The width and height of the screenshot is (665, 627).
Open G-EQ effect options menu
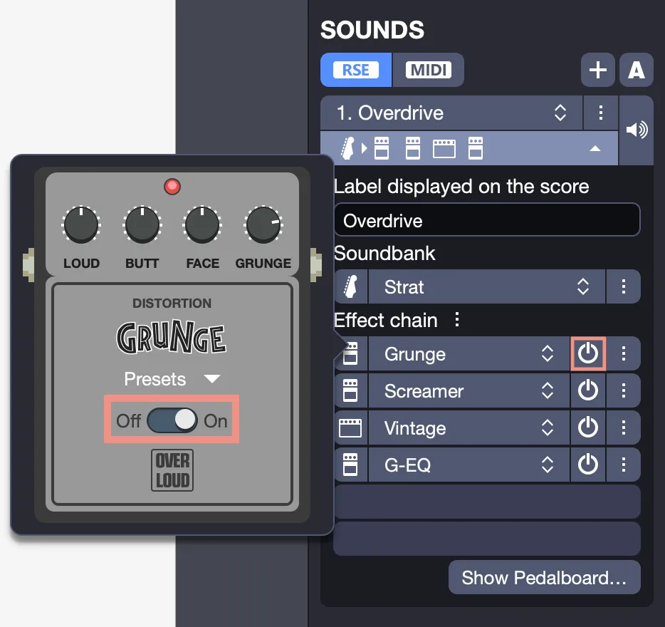click(x=624, y=465)
